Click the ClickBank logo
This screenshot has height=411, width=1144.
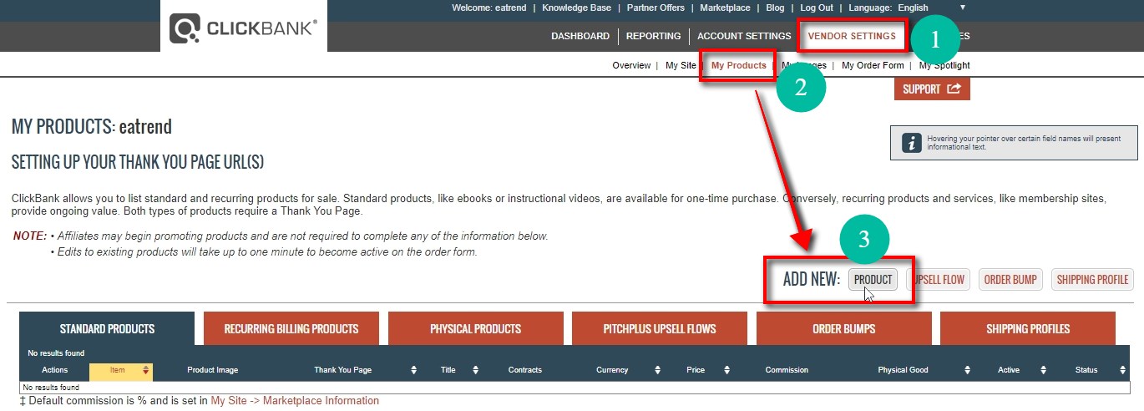click(x=244, y=28)
